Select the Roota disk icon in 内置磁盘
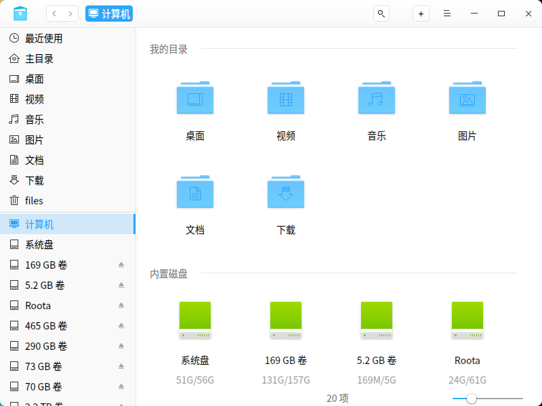Viewport: 542px width, 406px height. (467, 320)
